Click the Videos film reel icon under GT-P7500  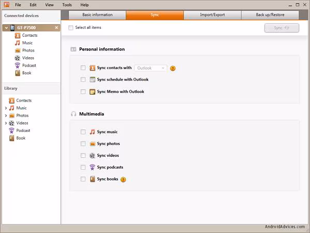point(18,58)
